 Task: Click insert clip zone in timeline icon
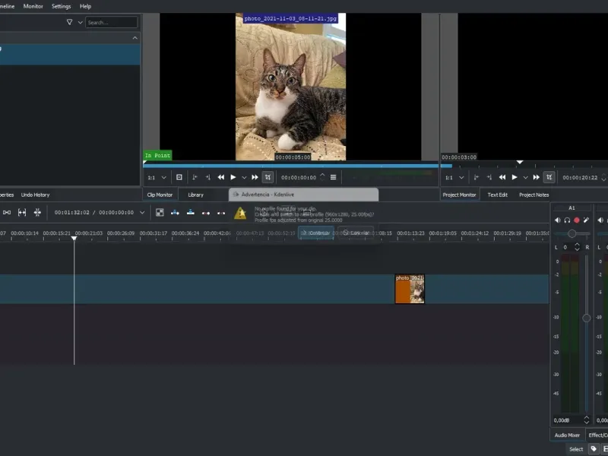click(176, 213)
